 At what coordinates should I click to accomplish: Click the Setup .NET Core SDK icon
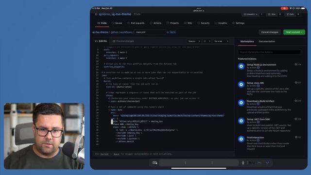[x=241, y=121]
